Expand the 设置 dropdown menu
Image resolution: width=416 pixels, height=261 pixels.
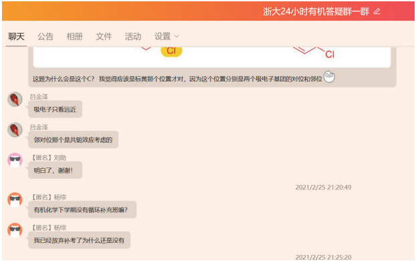point(167,37)
